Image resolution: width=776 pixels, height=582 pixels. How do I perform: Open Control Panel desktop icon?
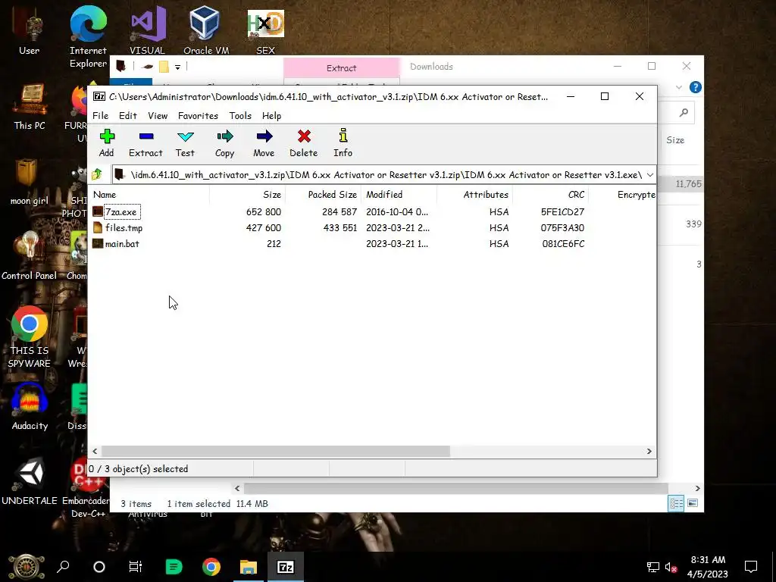pyautogui.click(x=30, y=256)
